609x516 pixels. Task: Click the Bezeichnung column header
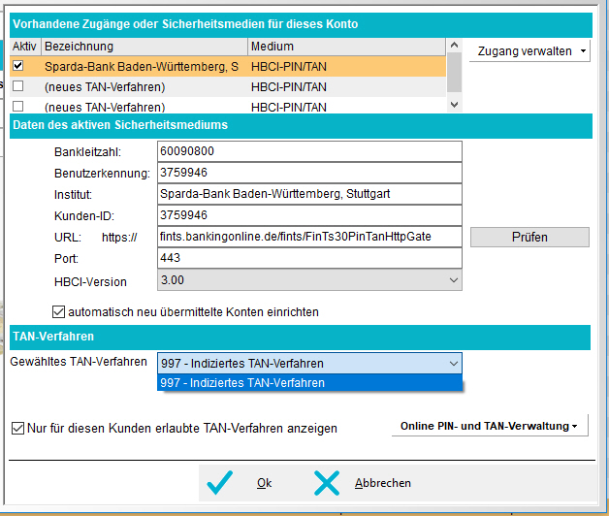point(144,47)
